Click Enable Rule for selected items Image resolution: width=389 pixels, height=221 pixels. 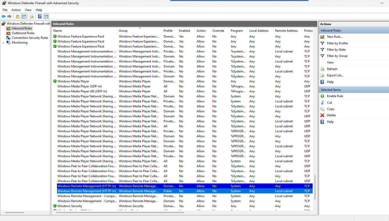(x=335, y=96)
